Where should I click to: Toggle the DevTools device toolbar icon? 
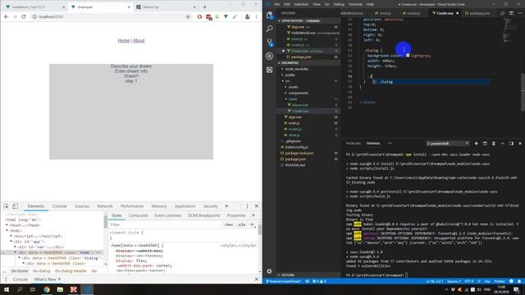click(x=15, y=206)
